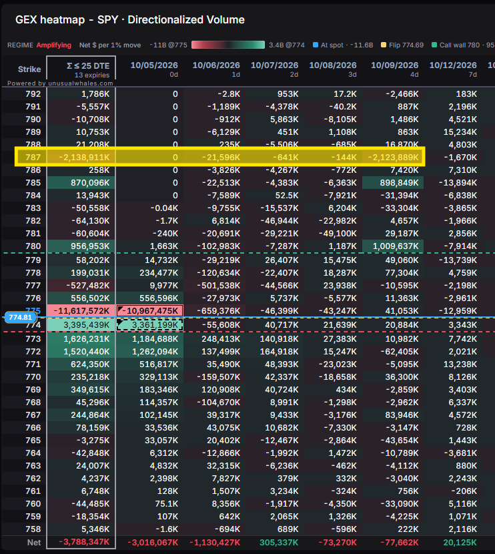This screenshot has height=554, width=495.
Task: Click the -46,944K cell at strike 782
Action: (x=274, y=221)
